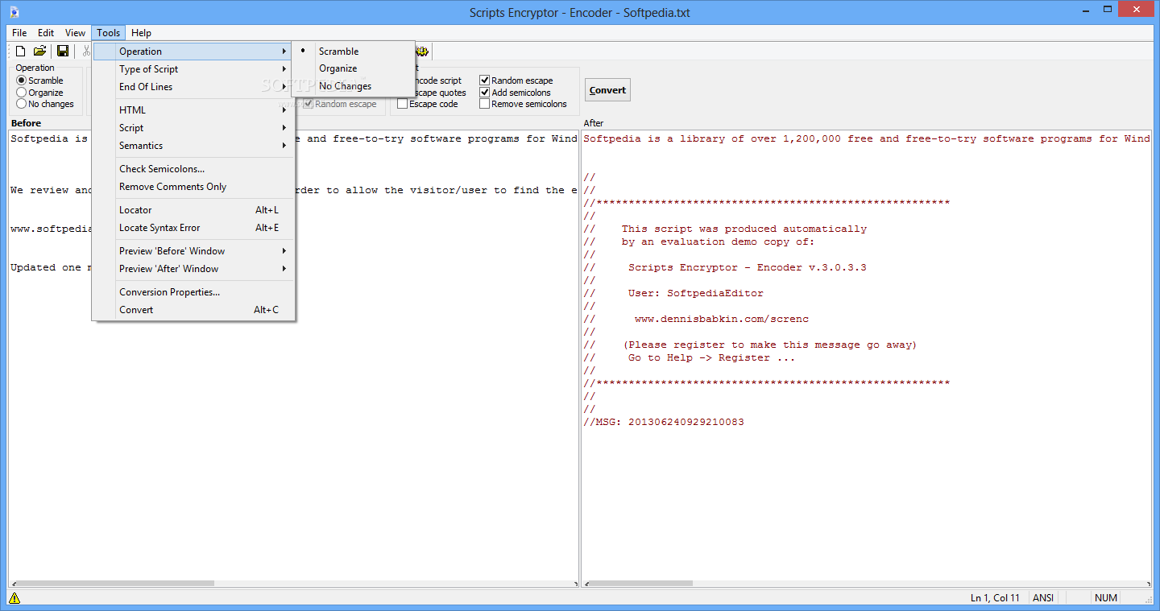Image resolution: width=1160 pixels, height=611 pixels.
Task: Expand the End Of Lines submenu
Action: click(192, 87)
